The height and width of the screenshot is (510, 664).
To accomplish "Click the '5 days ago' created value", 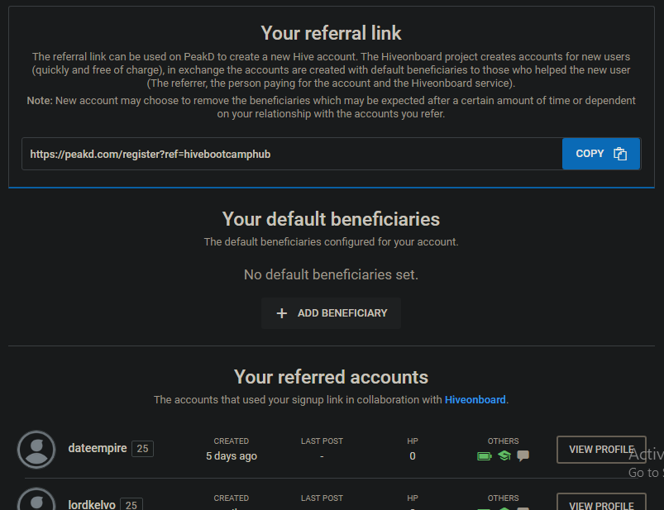I will [232, 456].
